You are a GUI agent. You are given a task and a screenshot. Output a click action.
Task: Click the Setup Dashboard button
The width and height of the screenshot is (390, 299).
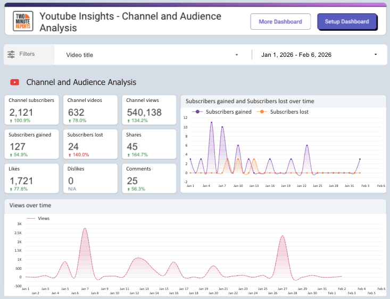click(347, 22)
